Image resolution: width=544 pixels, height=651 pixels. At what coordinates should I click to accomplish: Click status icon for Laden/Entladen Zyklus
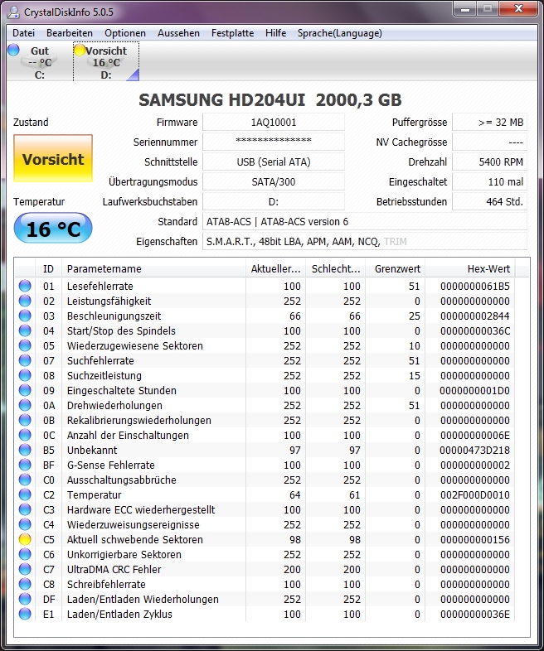25,614
